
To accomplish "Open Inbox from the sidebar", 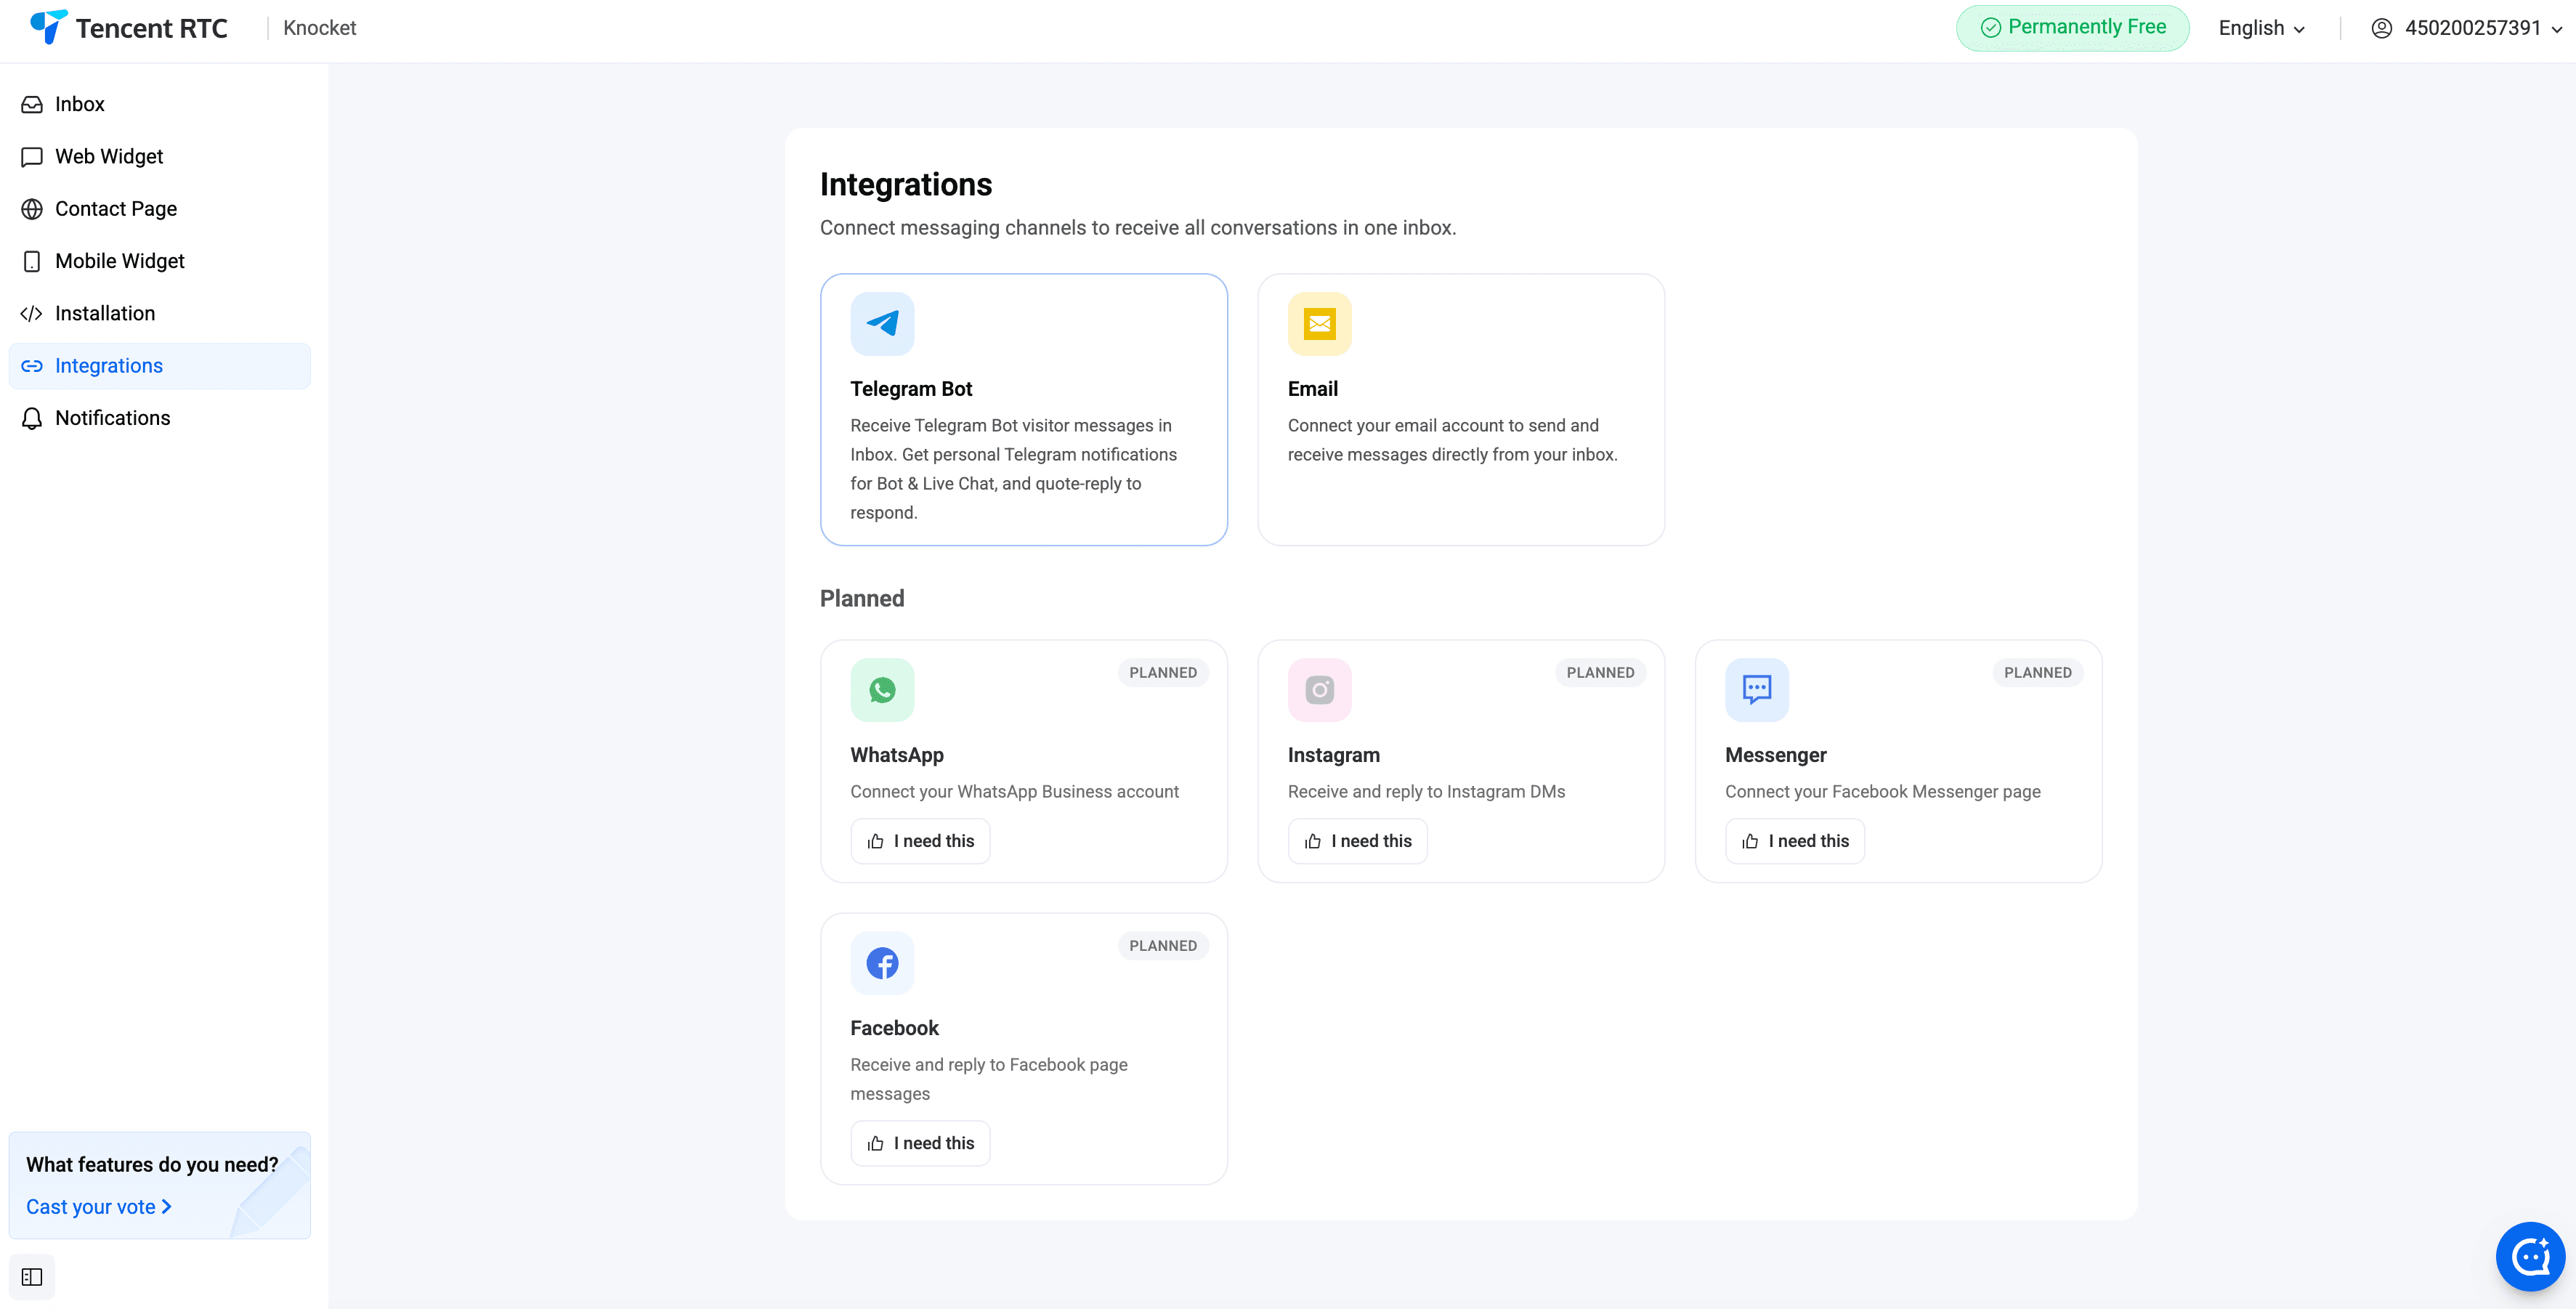I will (160, 104).
